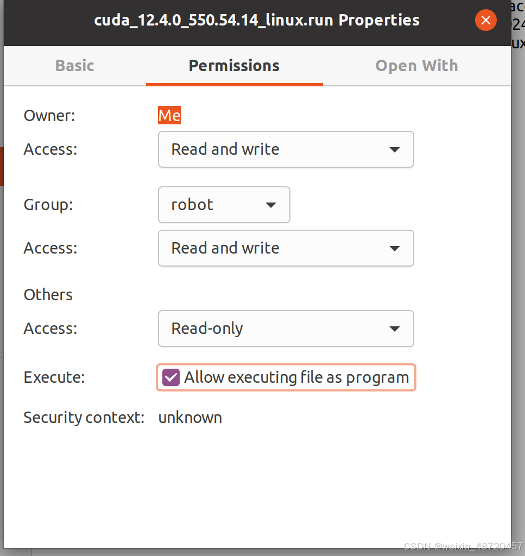525x556 pixels.
Task: Click the arrow icon in the Owner Access selector
Action: [395, 149]
